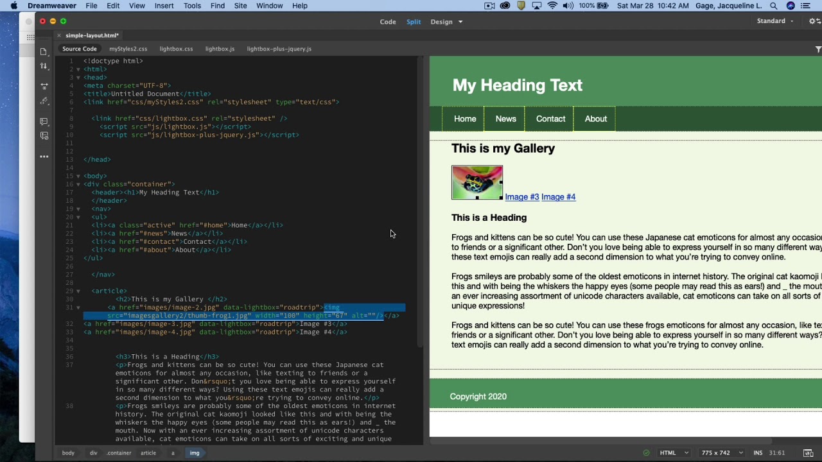Collapse the div container on line 16
This screenshot has height=462, width=822.
coord(78,184)
